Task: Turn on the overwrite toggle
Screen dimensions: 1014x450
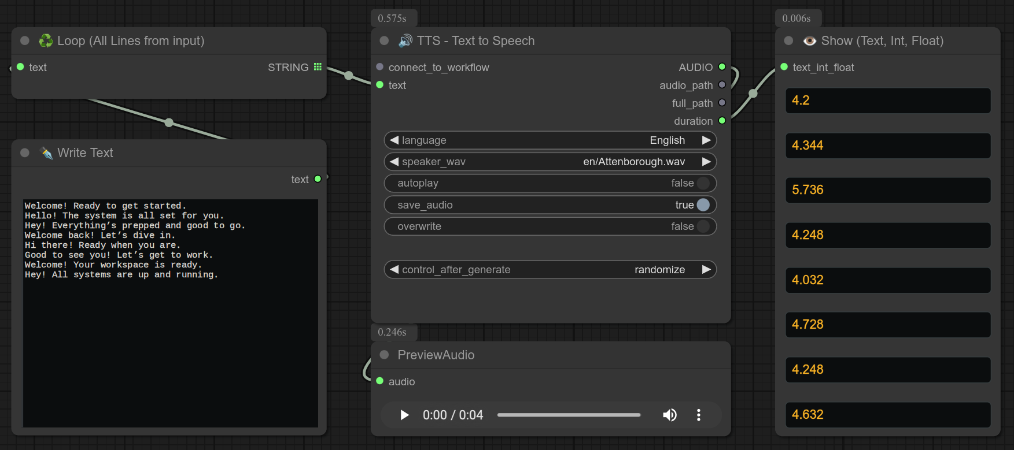Action: 703,226
